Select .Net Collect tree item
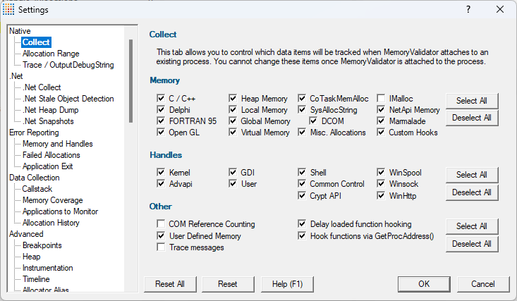 (42, 87)
